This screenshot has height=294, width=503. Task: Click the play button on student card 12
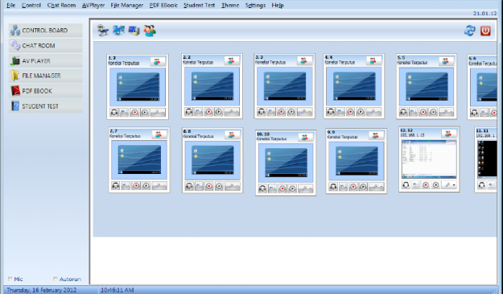(435, 185)
